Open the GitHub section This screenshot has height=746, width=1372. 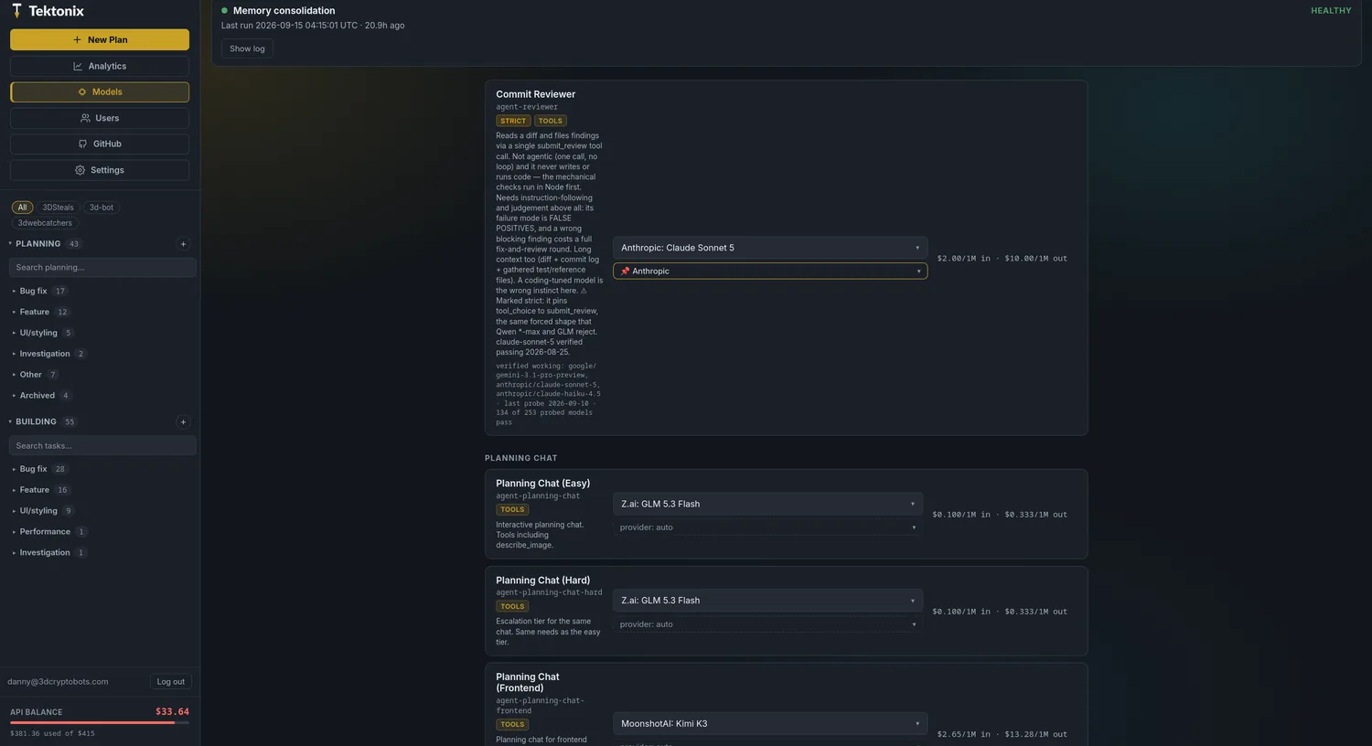(100, 144)
